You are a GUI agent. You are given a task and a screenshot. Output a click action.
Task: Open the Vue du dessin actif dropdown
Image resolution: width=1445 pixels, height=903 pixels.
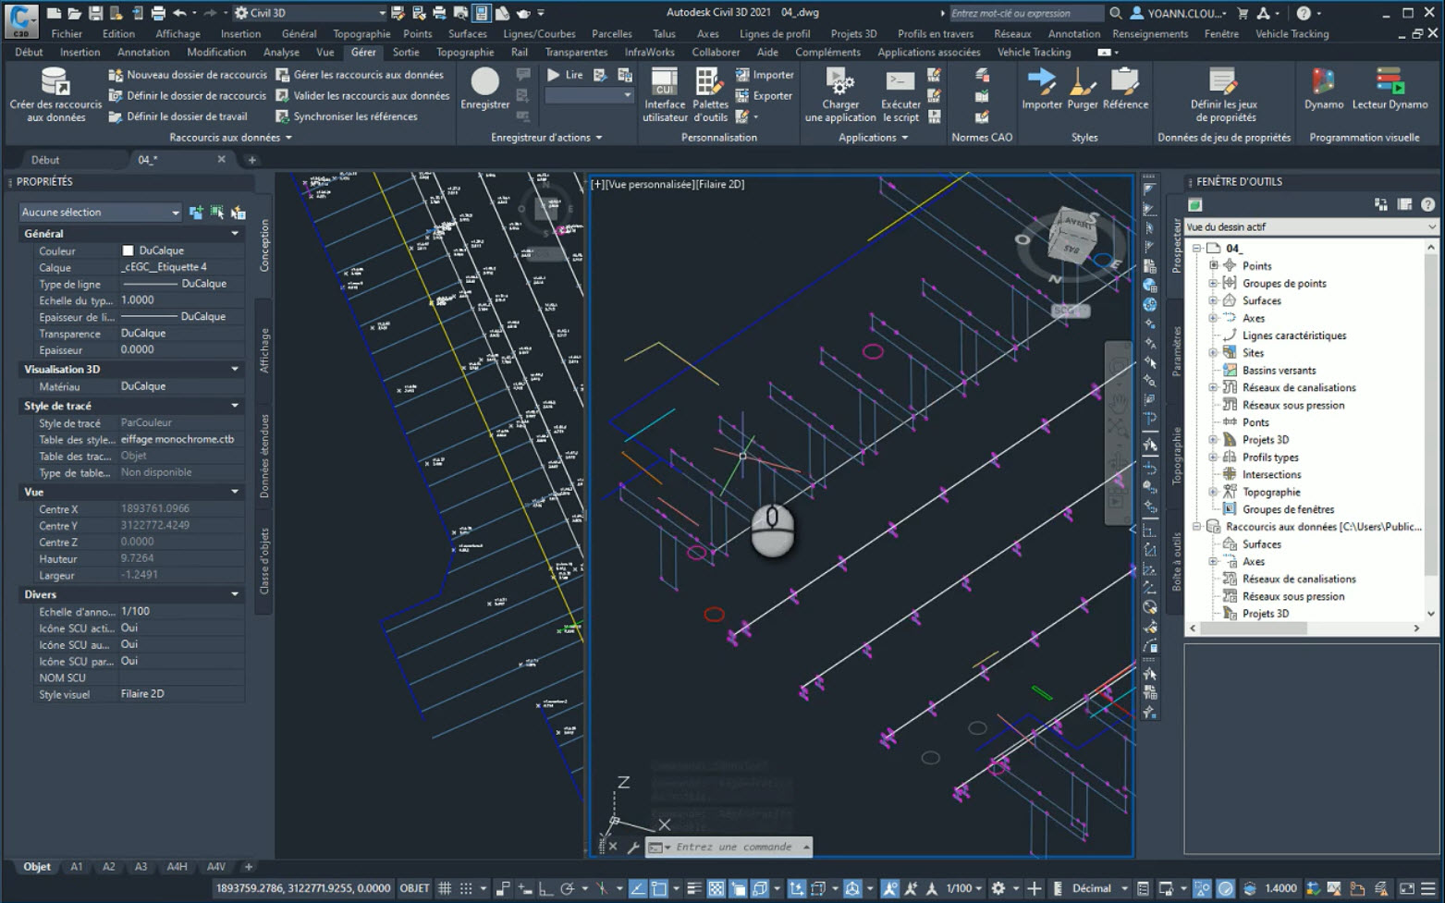click(x=1310, y=227)
